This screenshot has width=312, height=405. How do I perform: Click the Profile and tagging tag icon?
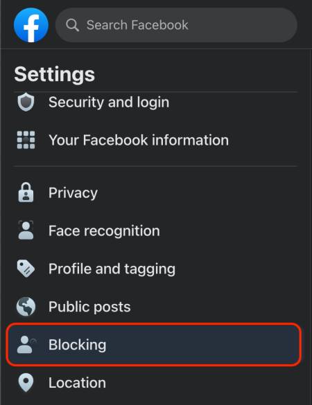click(26, 269)
